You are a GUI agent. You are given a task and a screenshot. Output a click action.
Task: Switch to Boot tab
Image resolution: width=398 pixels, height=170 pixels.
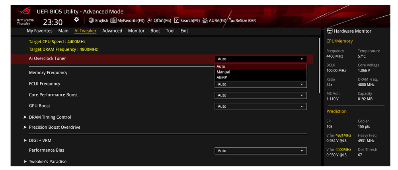155,31
